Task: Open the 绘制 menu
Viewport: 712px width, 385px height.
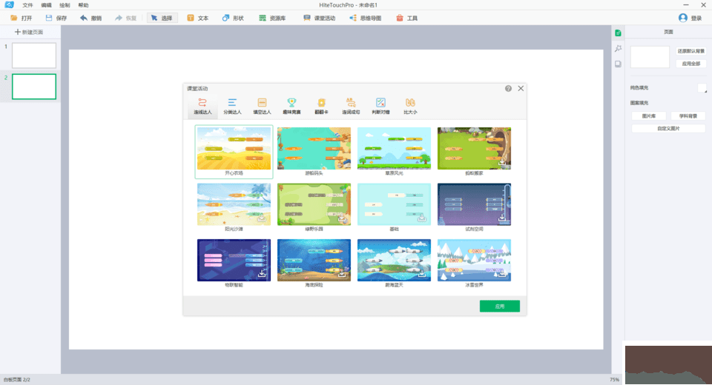Action: tap(65, 5)
